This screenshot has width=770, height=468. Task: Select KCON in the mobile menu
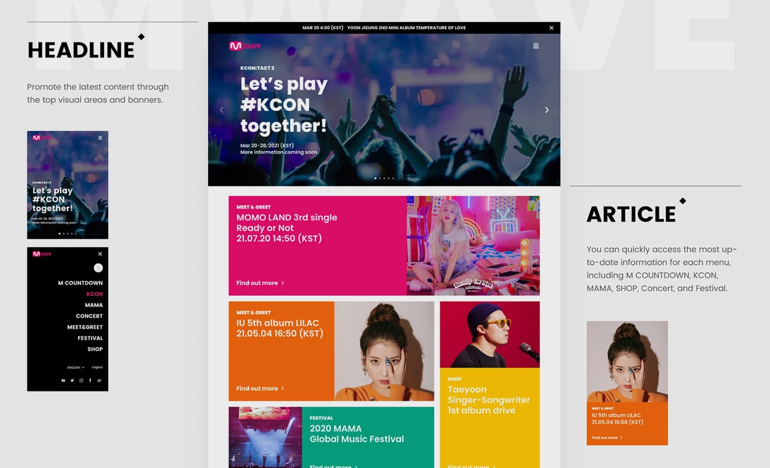tap(94, 294)
